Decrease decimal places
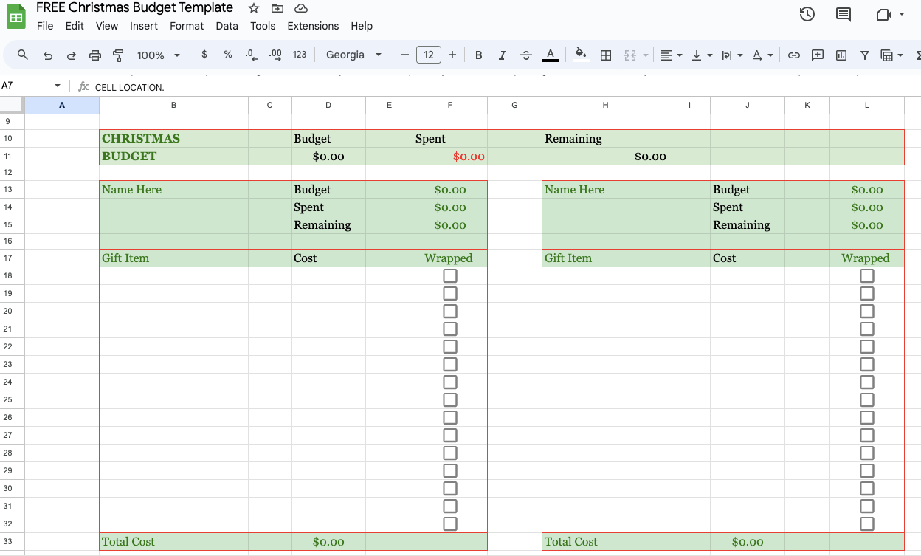921x556 pixels. [252, 55]
